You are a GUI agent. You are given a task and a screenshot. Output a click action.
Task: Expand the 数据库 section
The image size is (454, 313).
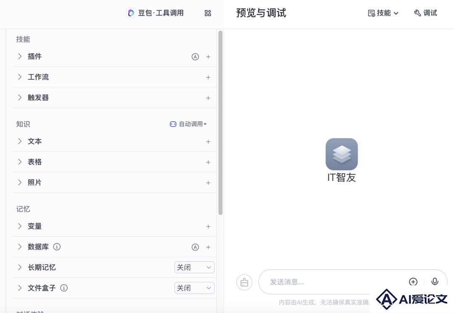tap(20, 247)
